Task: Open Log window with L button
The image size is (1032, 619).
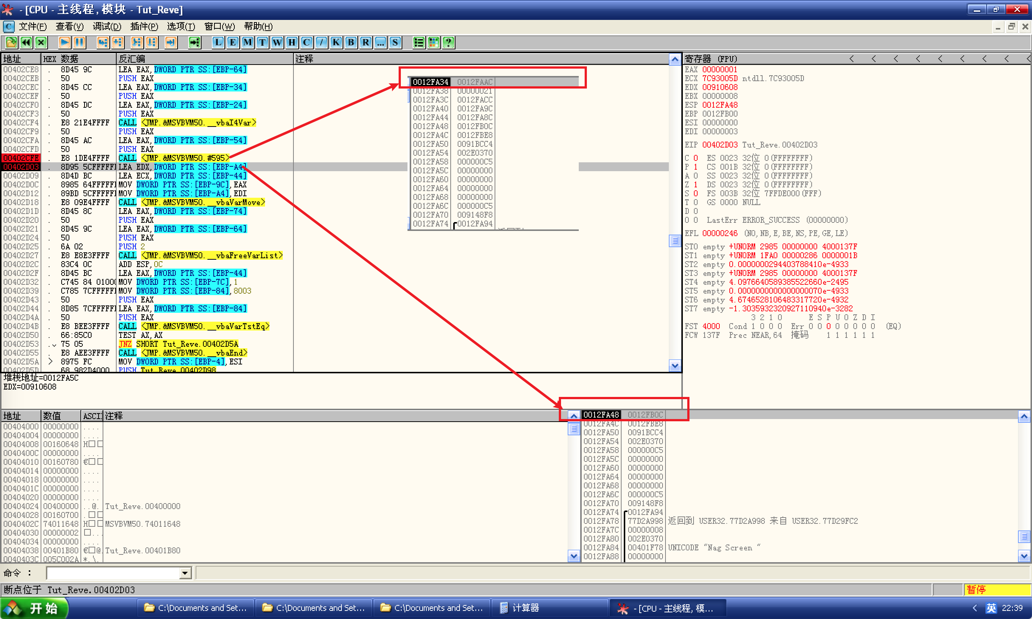Action: coord(218,42)
